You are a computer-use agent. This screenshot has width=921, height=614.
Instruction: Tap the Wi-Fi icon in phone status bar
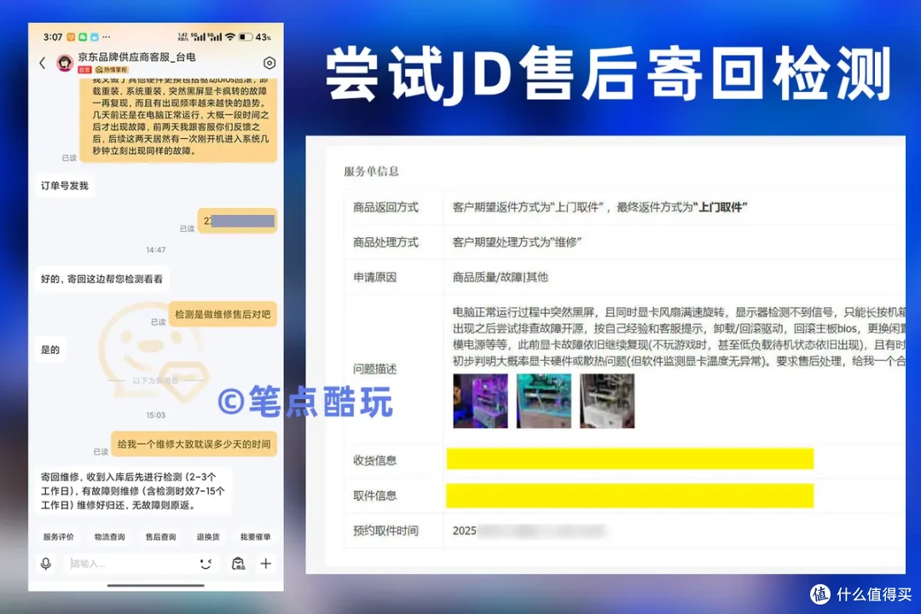point(229,37)
